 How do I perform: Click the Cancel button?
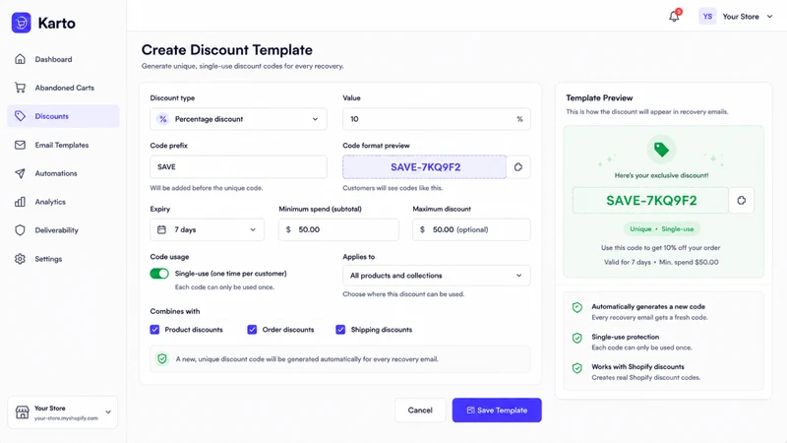click(x=420, y=411)
